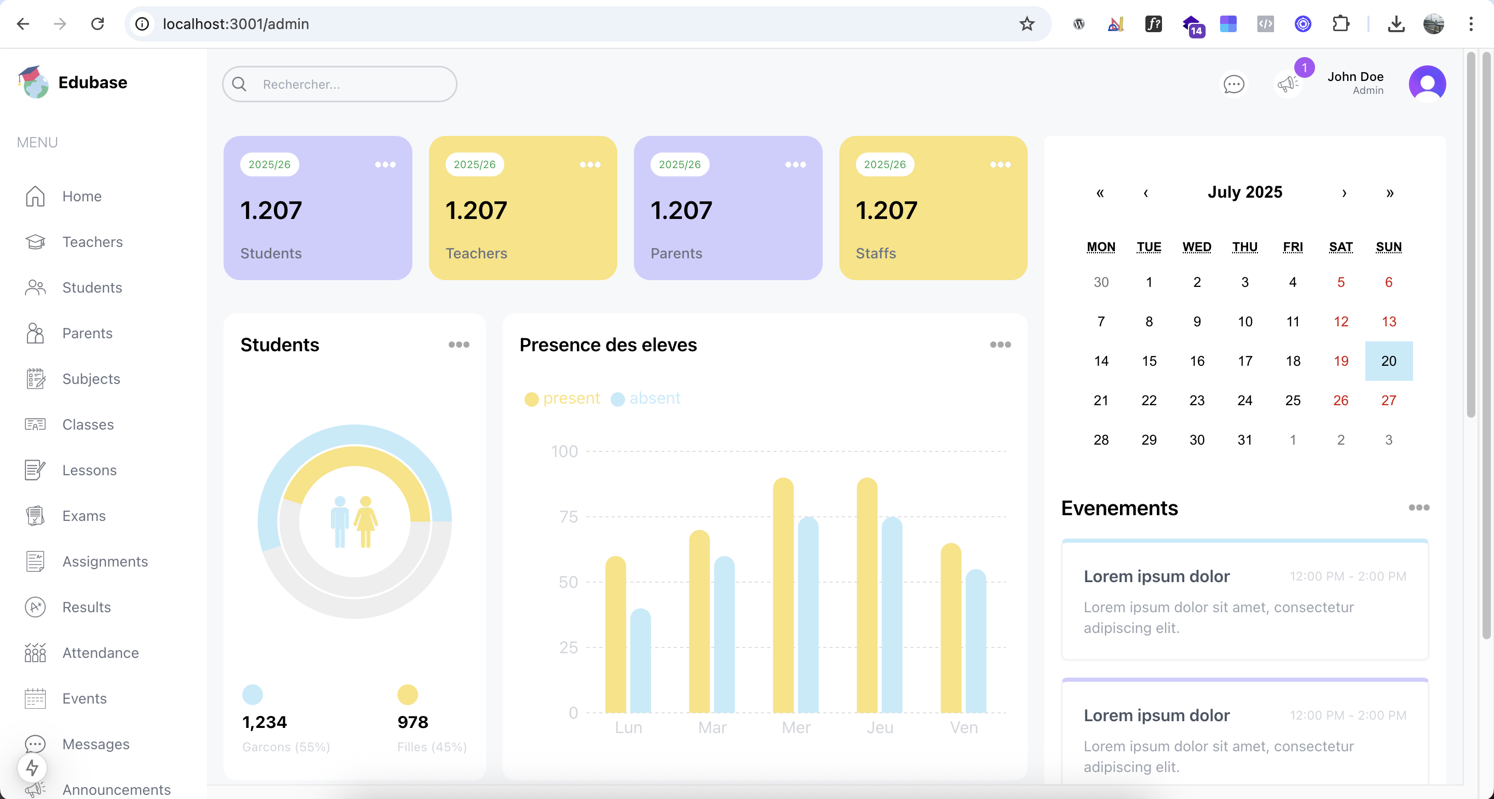Image resolution: width=1494 pixels, height=799 pixels.
Task: Click the John Doe user avatar
Action: (1427, 84)
